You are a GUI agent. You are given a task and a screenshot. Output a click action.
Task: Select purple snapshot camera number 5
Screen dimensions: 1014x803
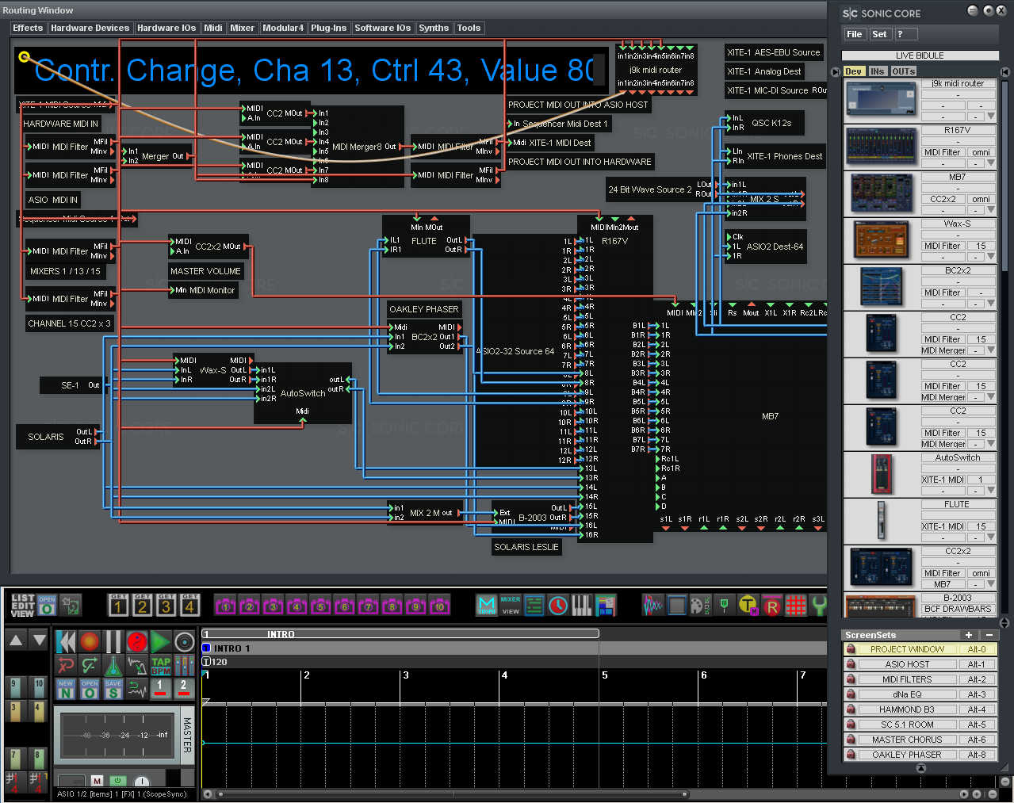point(320,606)
